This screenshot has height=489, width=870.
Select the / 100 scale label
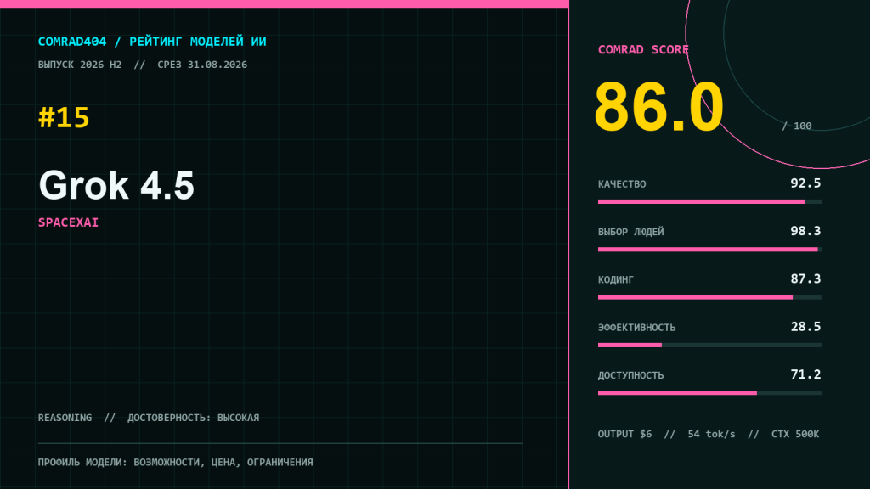click(797, 126)
